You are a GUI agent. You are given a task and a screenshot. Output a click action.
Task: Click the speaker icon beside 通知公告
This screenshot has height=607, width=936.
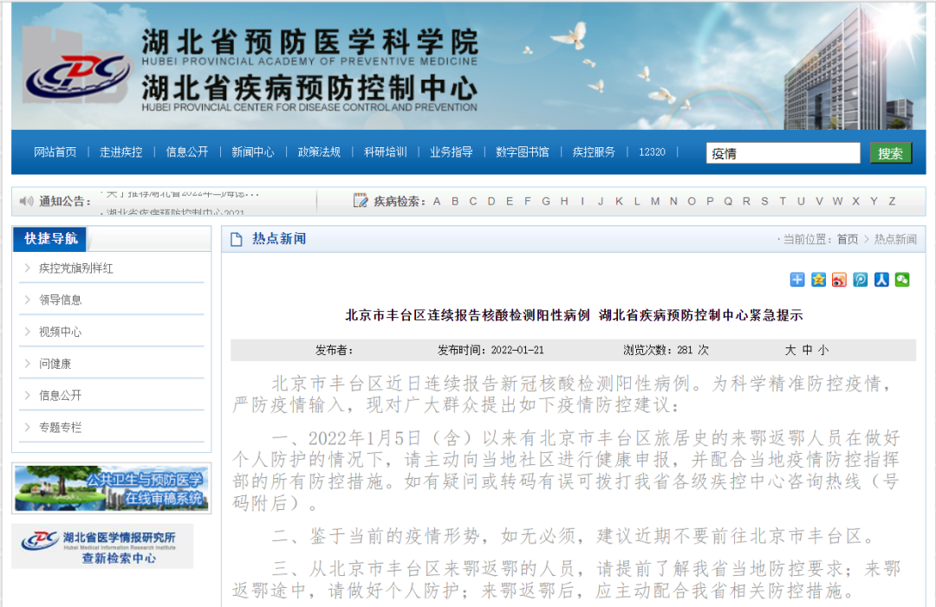click(x=26, y=201)
